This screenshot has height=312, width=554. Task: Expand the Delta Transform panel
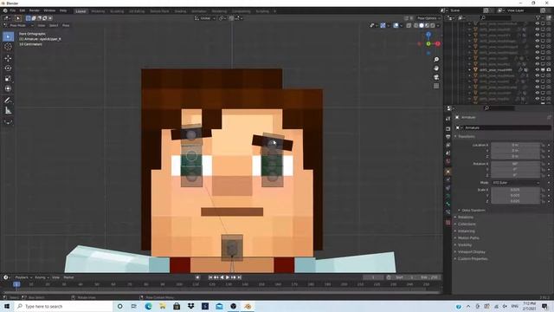pos(473,211)
